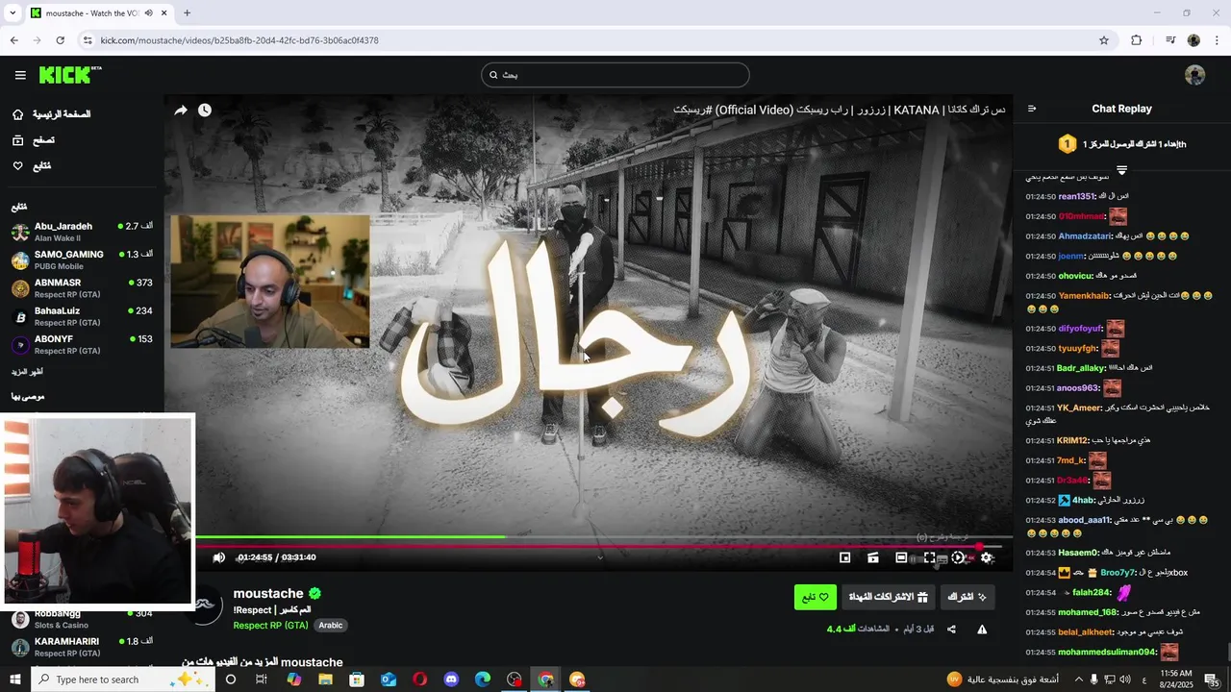Click the address bar URL
Screen dimensions: 1231x692
[239, 40]
